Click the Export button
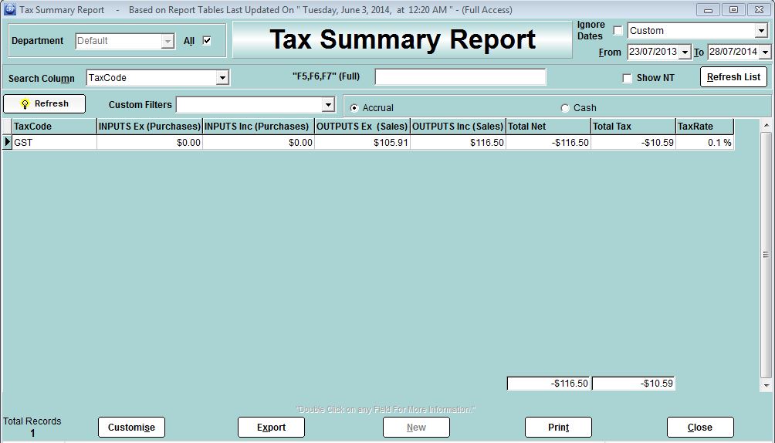Viewport: 775px width, 443px height. pos(271,427)
